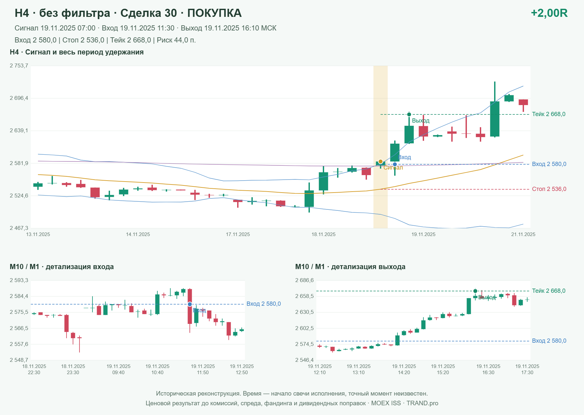Click the 'MOEX ISS · TRAND.pro' footer text

click(x=405, y=403)
